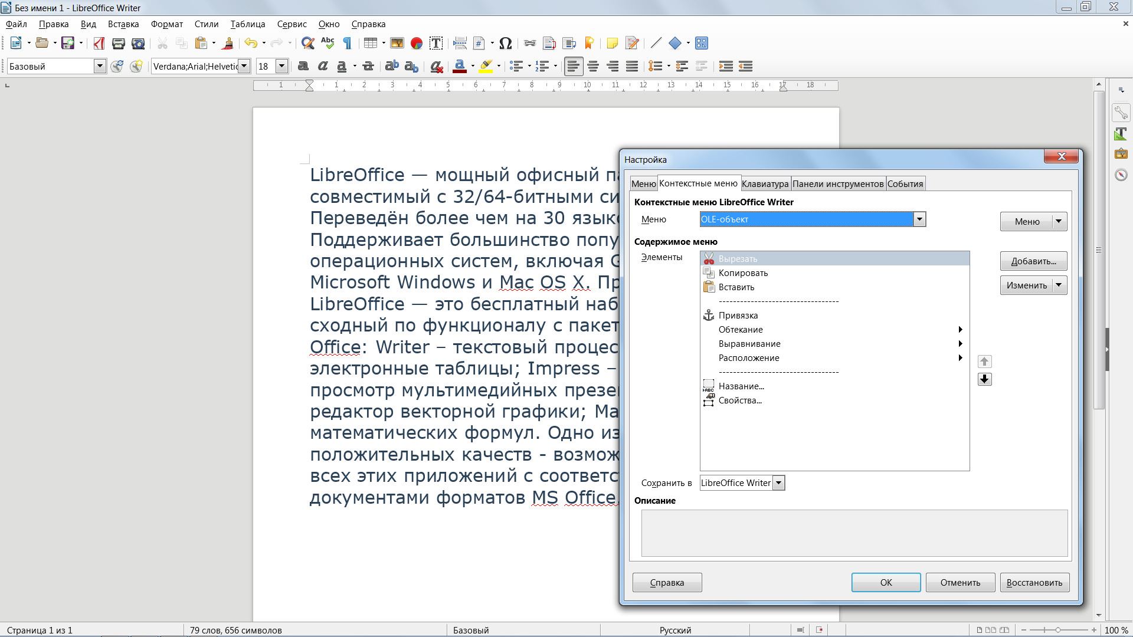This screenshot has width=1133, height=637.
Task: Click the Восстановить button
Action: point(1034,583)
